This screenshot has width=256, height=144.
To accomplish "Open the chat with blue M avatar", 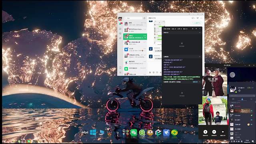I will pos(135,50).
